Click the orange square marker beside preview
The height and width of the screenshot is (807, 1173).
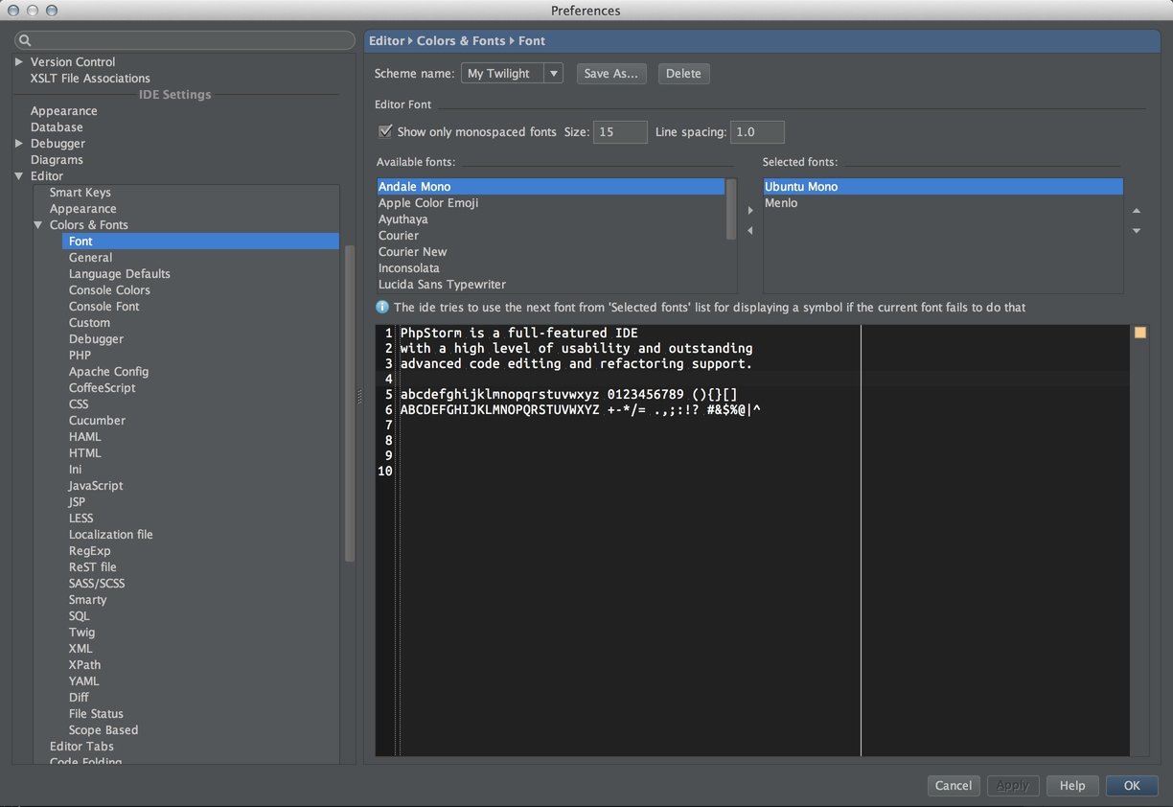tap(1139, 333)
